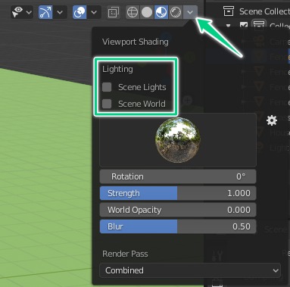Viewport: 290px width, 287px height.
Task: Adjust the Strength slider
Action: [x=178, y=193]
